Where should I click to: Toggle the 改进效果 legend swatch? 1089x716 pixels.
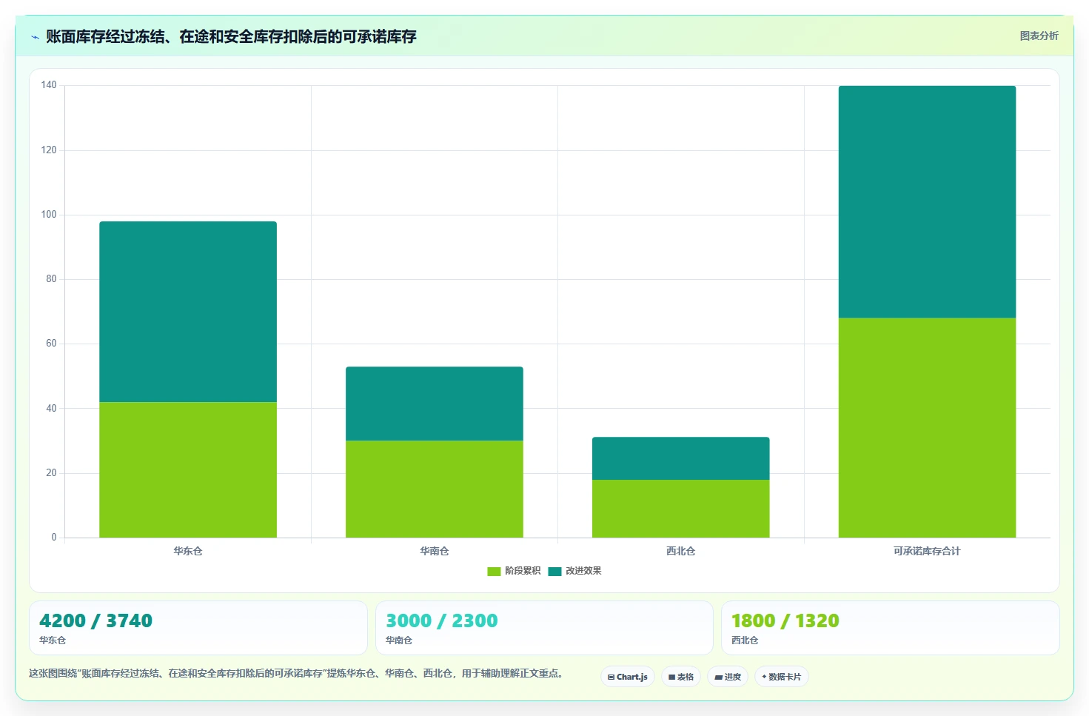pos(554,571)
